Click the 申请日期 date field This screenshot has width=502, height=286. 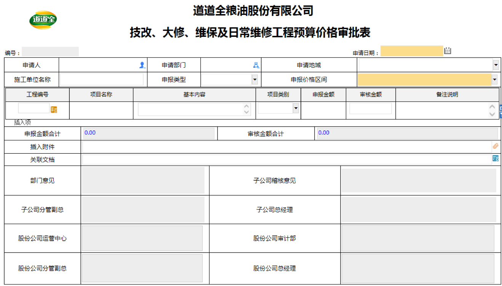[412, 51]
